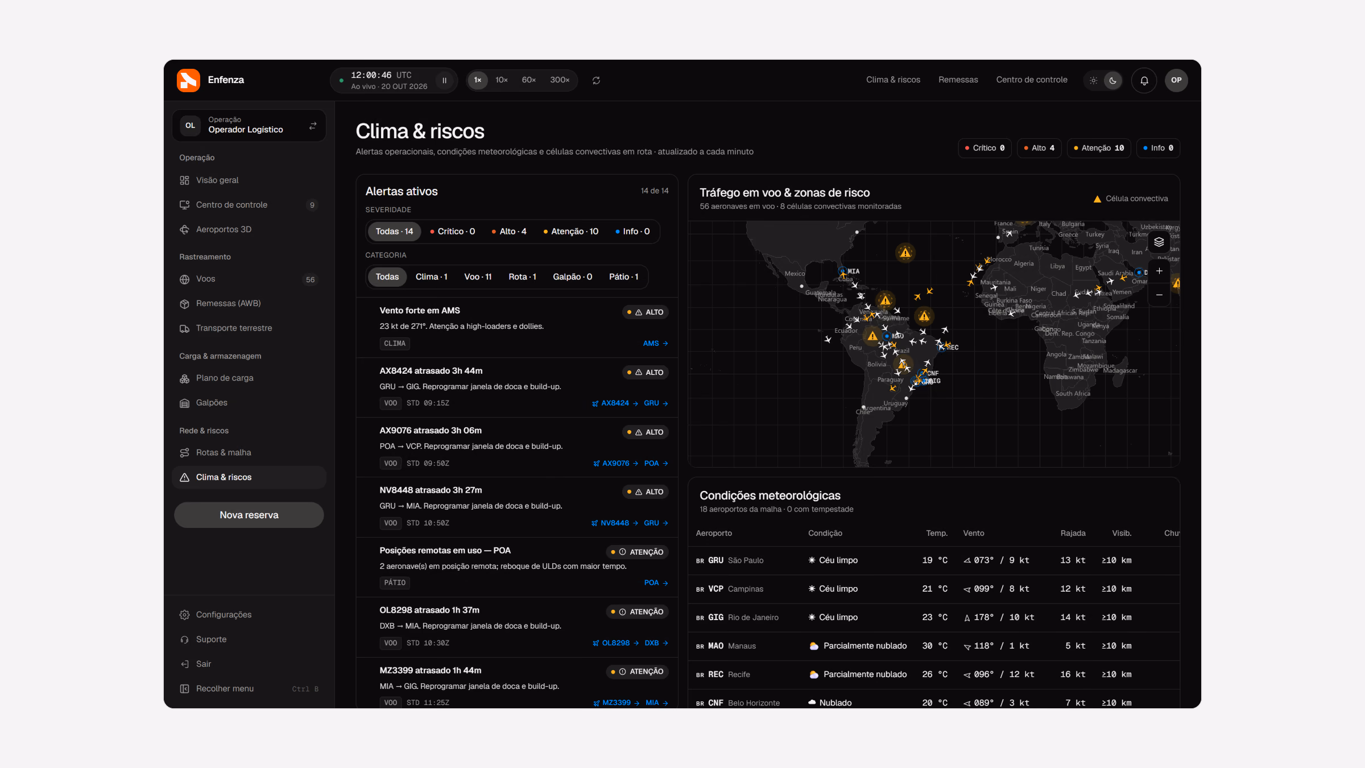Click the Plano de carga icon
The height and width of the screenshot is (768, 1365).
184,378
